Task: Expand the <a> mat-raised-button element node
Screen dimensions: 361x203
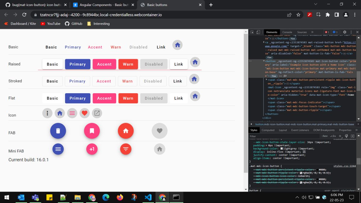Action: click(x=264, y=42)
